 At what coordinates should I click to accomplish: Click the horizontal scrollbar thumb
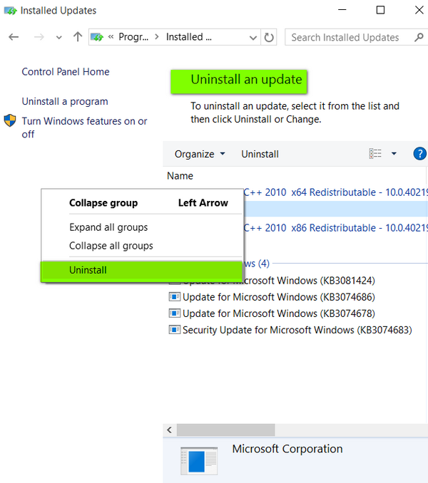click(x=225, y=430)
